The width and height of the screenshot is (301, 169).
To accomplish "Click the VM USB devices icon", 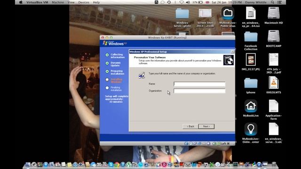I will pos(195,144).
